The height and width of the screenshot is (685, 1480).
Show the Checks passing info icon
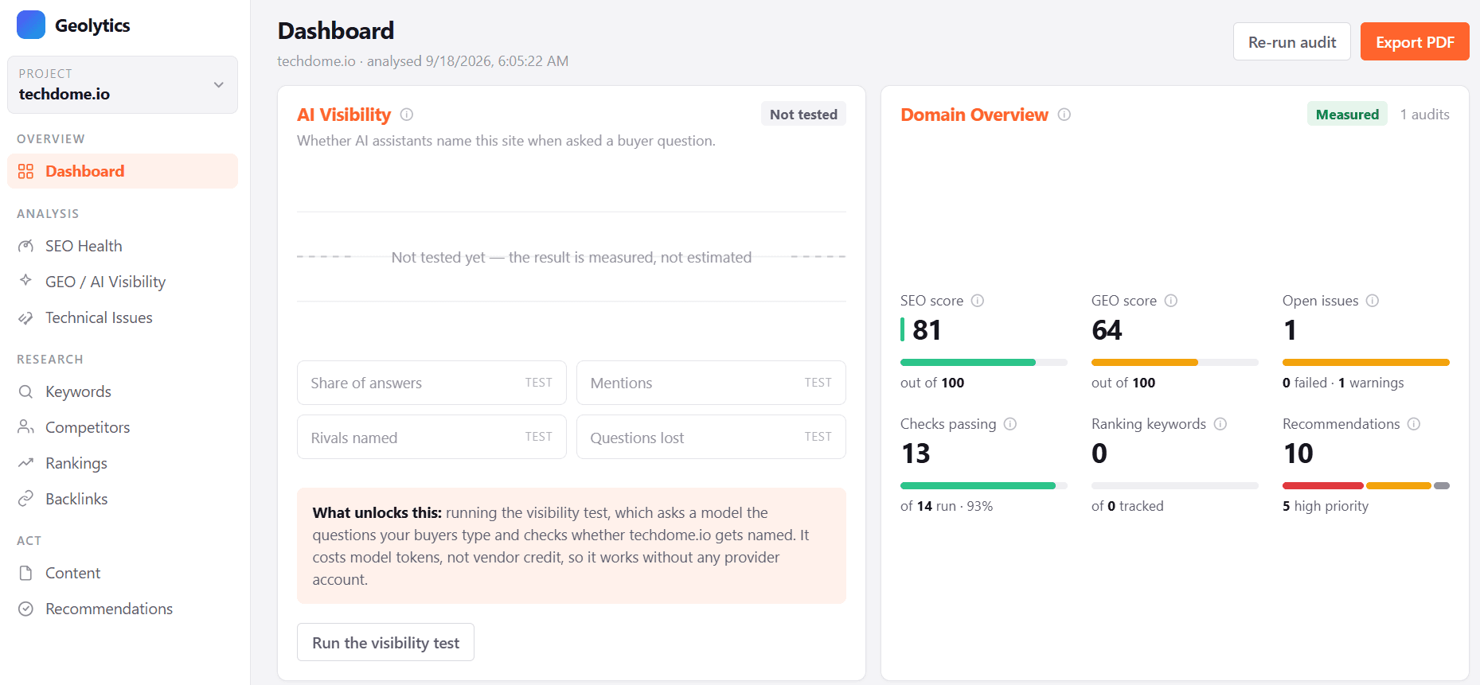click(x=1010, y=424)
